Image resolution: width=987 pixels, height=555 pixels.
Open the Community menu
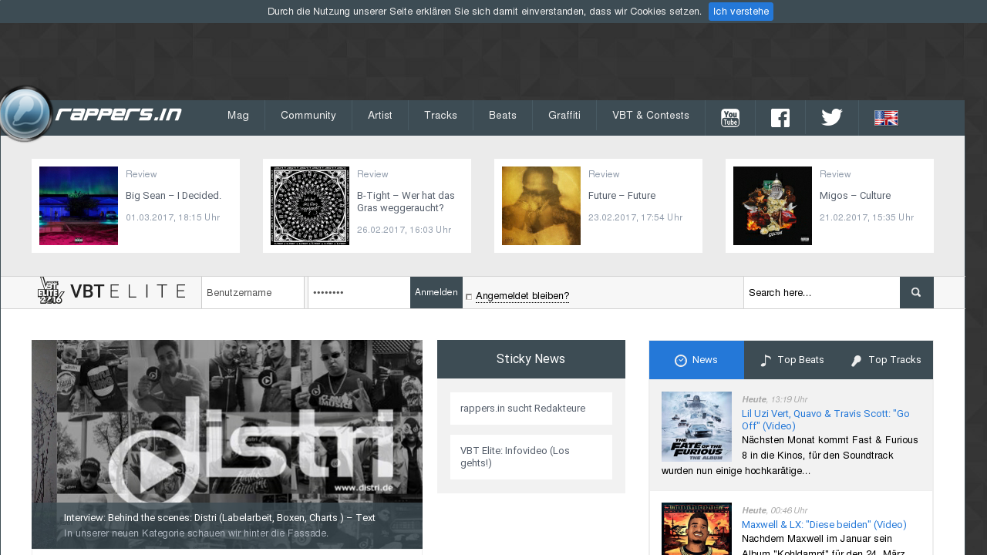(308, 116)
